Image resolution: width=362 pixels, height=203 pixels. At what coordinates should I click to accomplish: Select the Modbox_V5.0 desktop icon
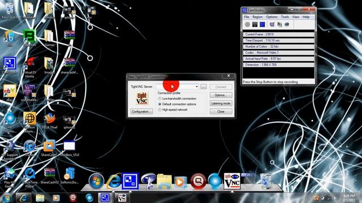[x=69, y=148]
